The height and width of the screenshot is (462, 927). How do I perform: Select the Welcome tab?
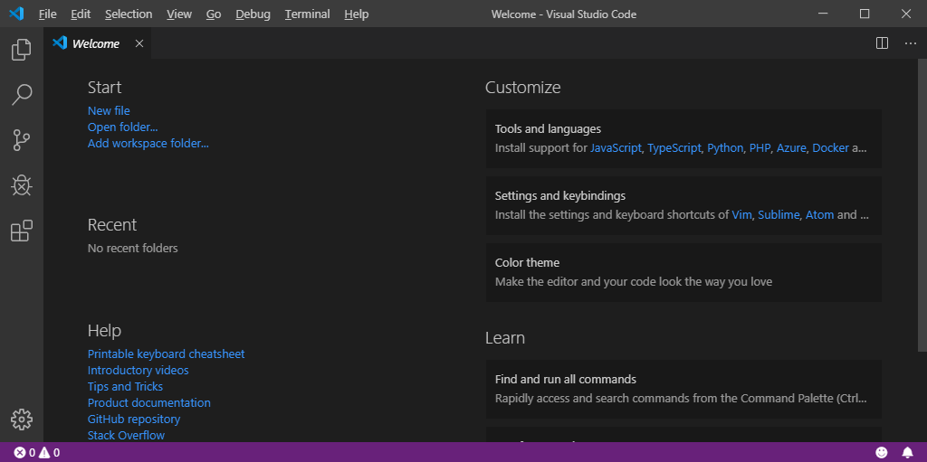pos(98,43)
